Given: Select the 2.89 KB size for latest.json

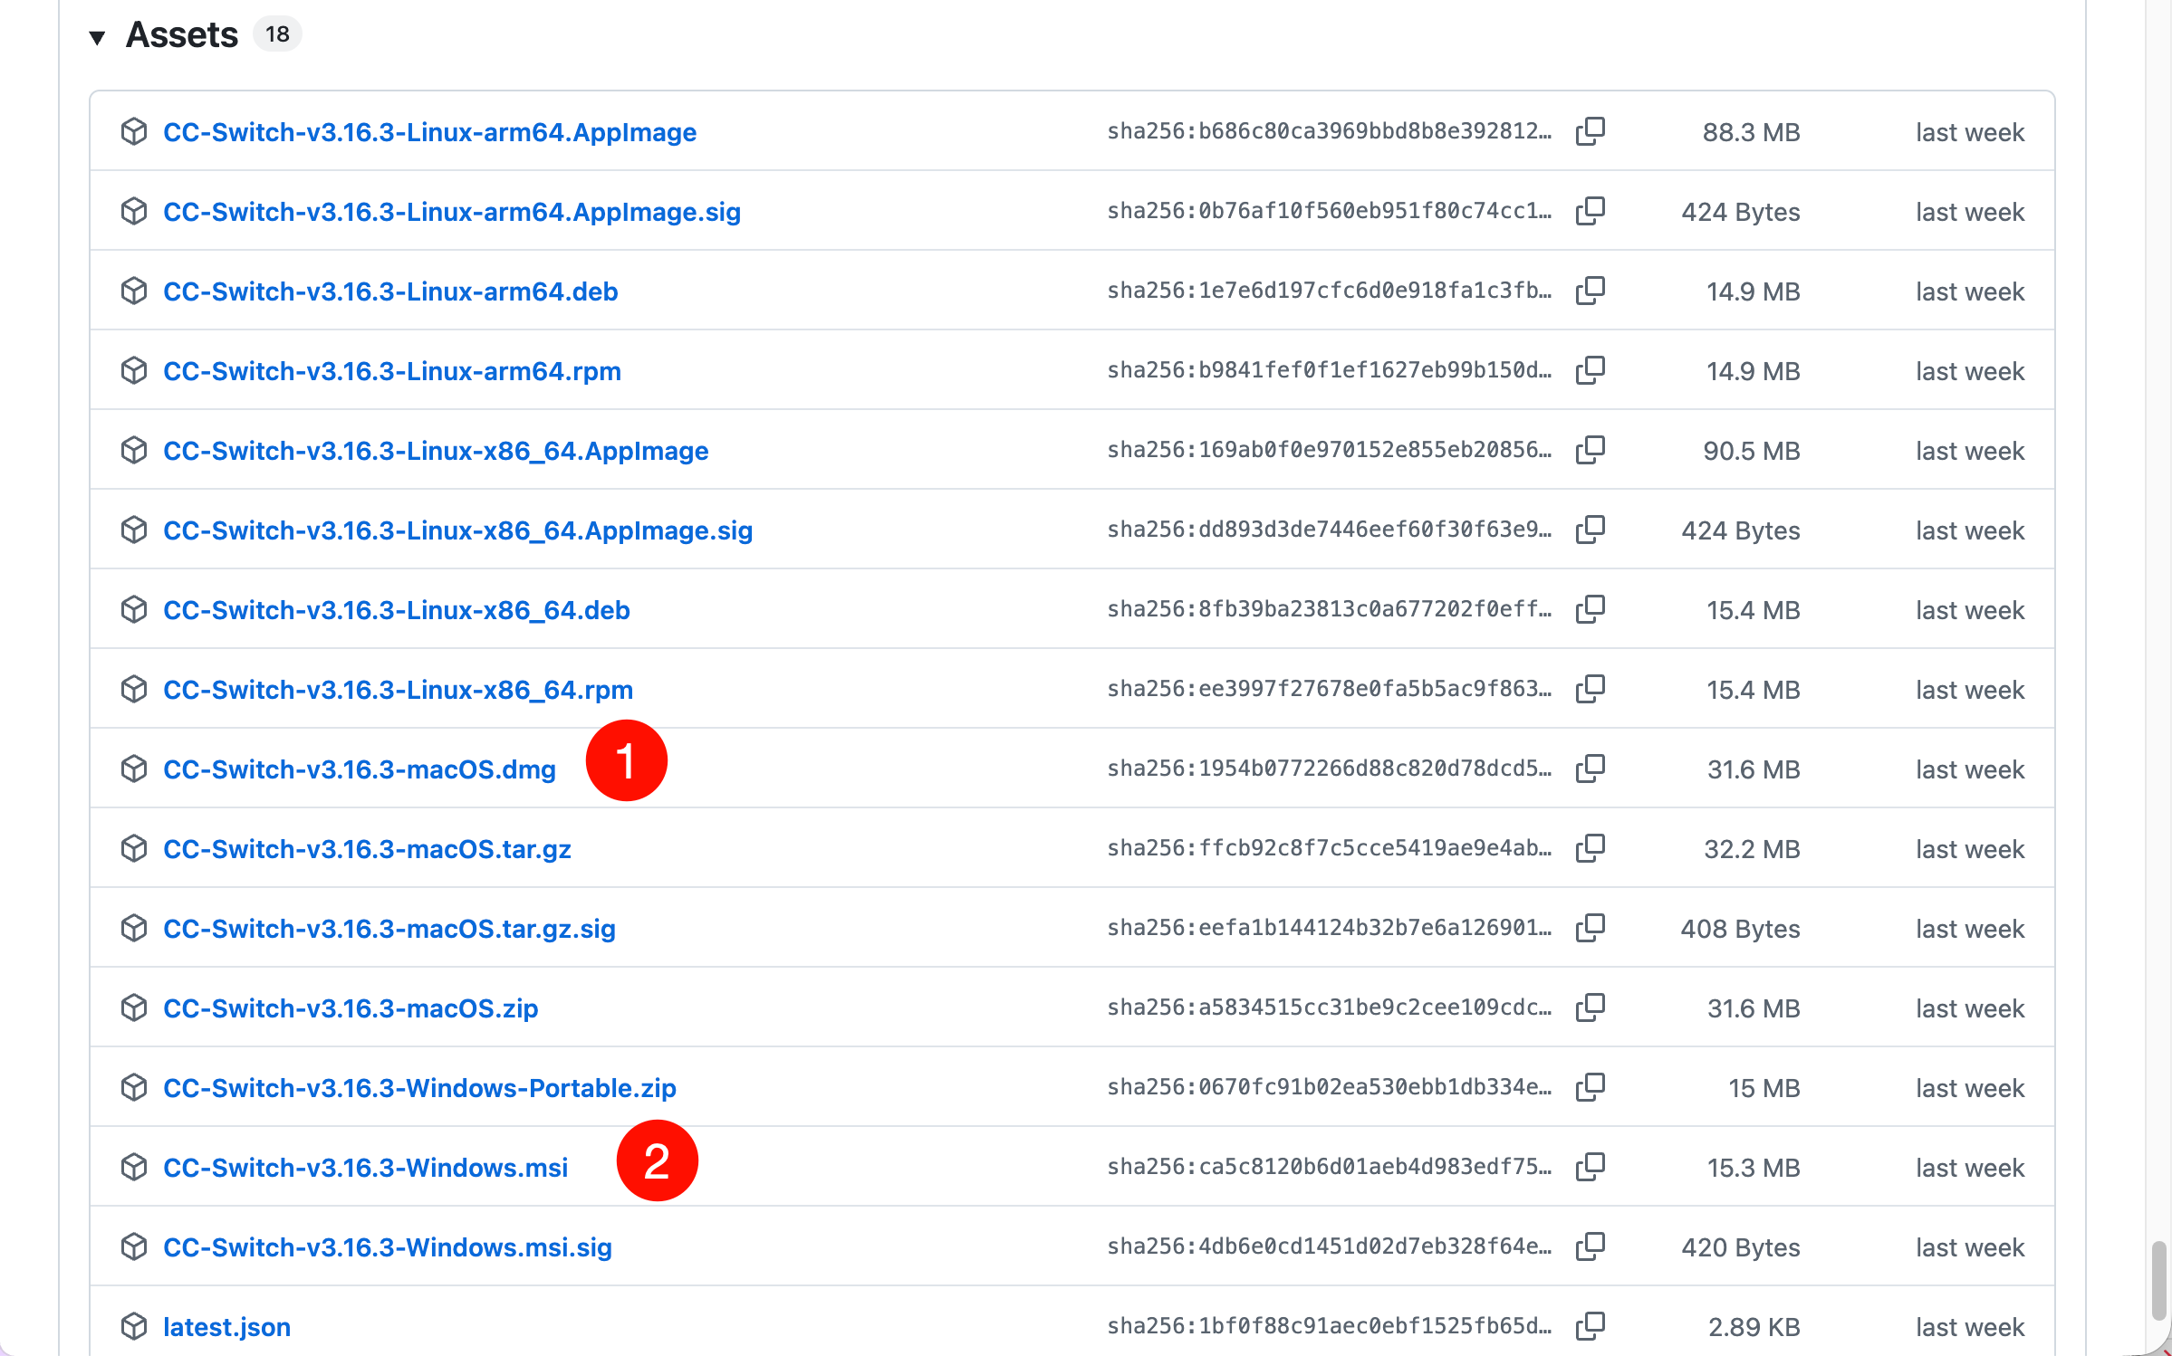Looking at the screenshot, I should tap(1754, 1327).
